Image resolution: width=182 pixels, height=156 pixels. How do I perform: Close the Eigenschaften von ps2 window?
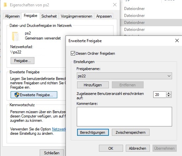click(x=115, y=5)
